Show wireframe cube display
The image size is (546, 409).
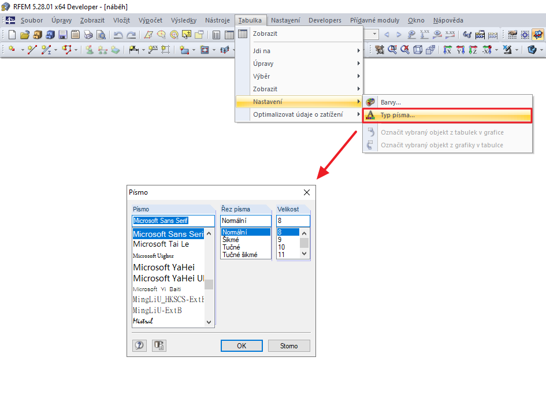click(x=418, y=50)
